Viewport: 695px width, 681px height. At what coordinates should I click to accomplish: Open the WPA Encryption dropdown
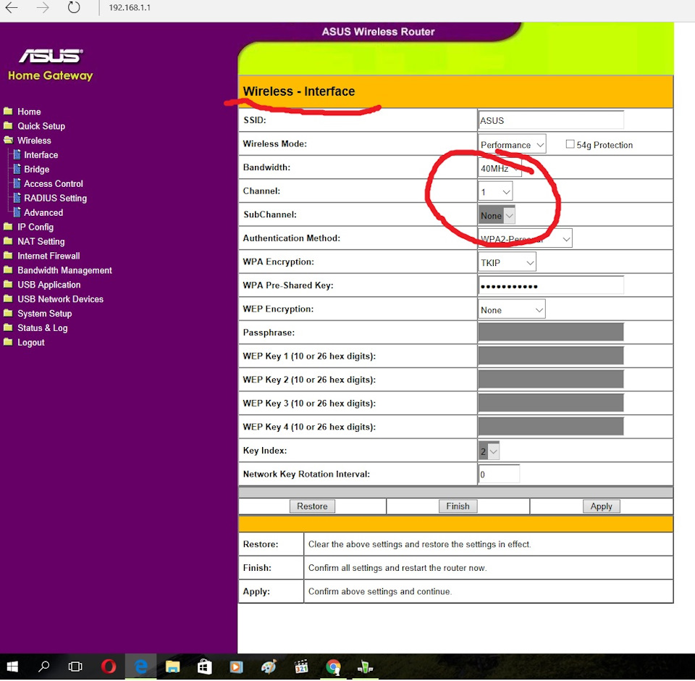[x=507, y=262]
